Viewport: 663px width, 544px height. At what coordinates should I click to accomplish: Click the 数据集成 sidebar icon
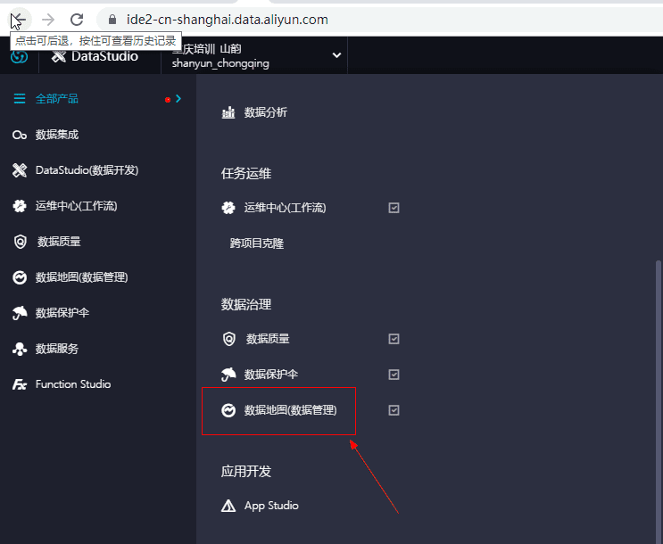click(x=20, y=136)
